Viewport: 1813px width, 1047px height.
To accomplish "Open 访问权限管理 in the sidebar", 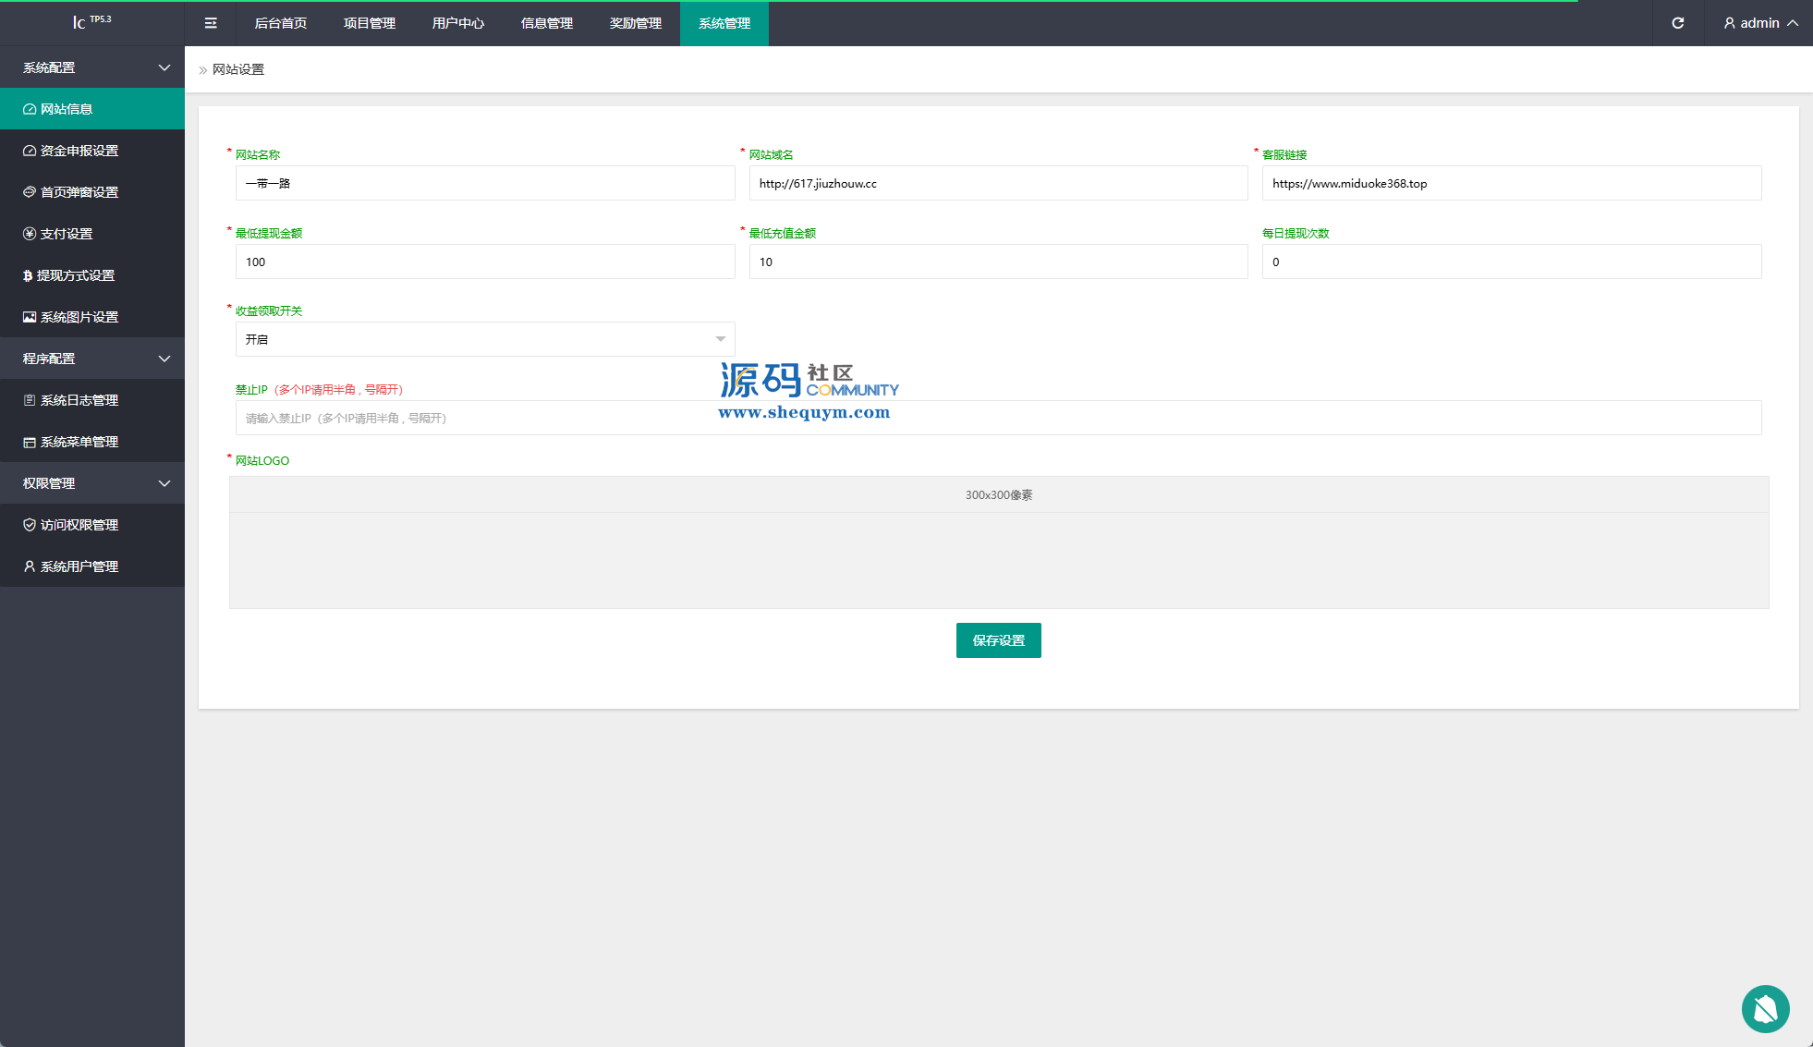I will point(79,525).
